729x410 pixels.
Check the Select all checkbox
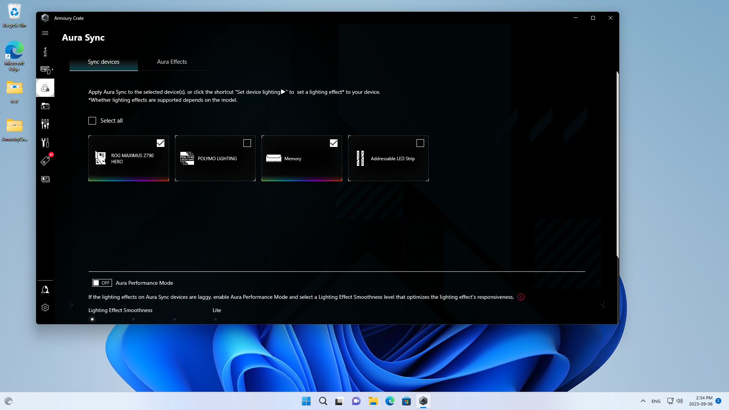(92, 121)
